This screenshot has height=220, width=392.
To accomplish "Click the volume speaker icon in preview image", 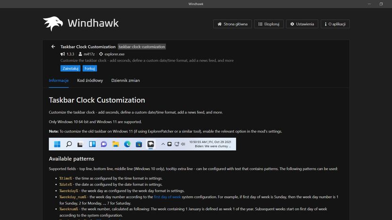I will tap(183, 144).
